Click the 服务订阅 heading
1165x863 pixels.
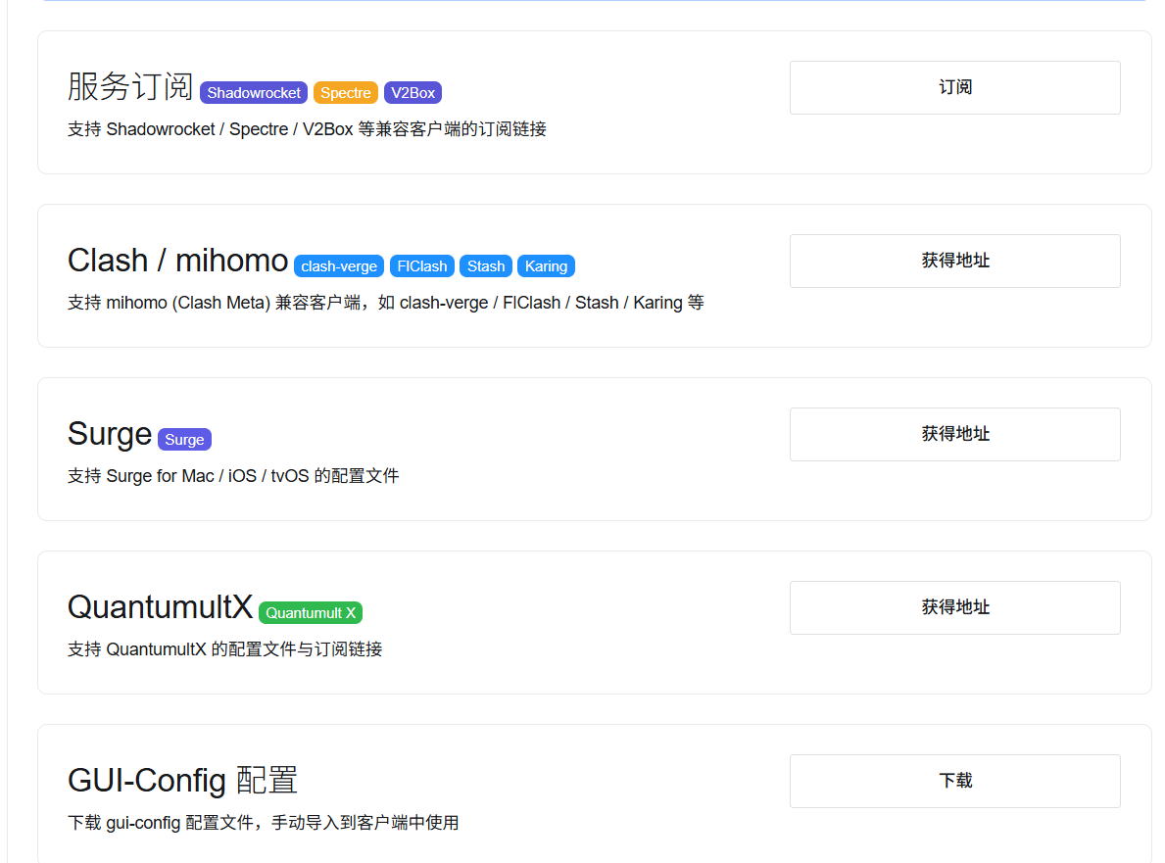[x=130, y=87]
